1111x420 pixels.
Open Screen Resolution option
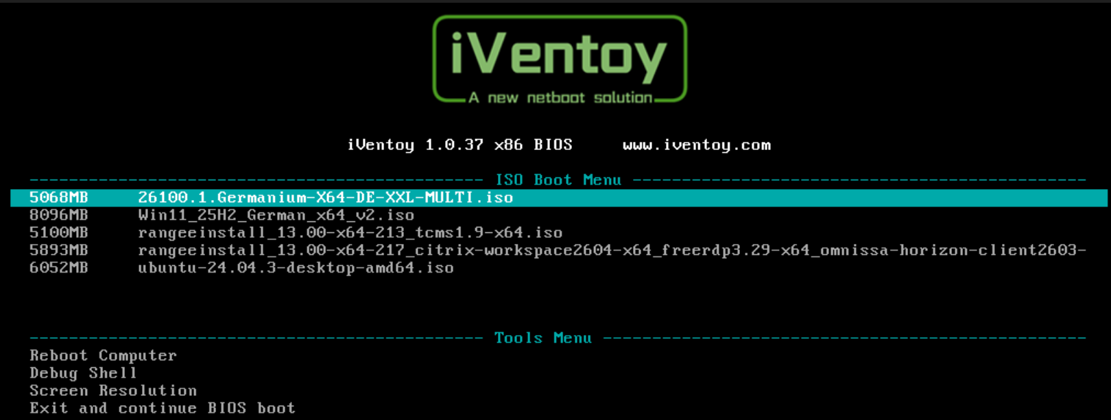coord(113,391)
